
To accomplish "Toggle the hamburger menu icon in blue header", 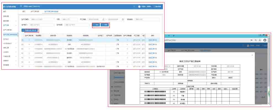I will point(21,6).
